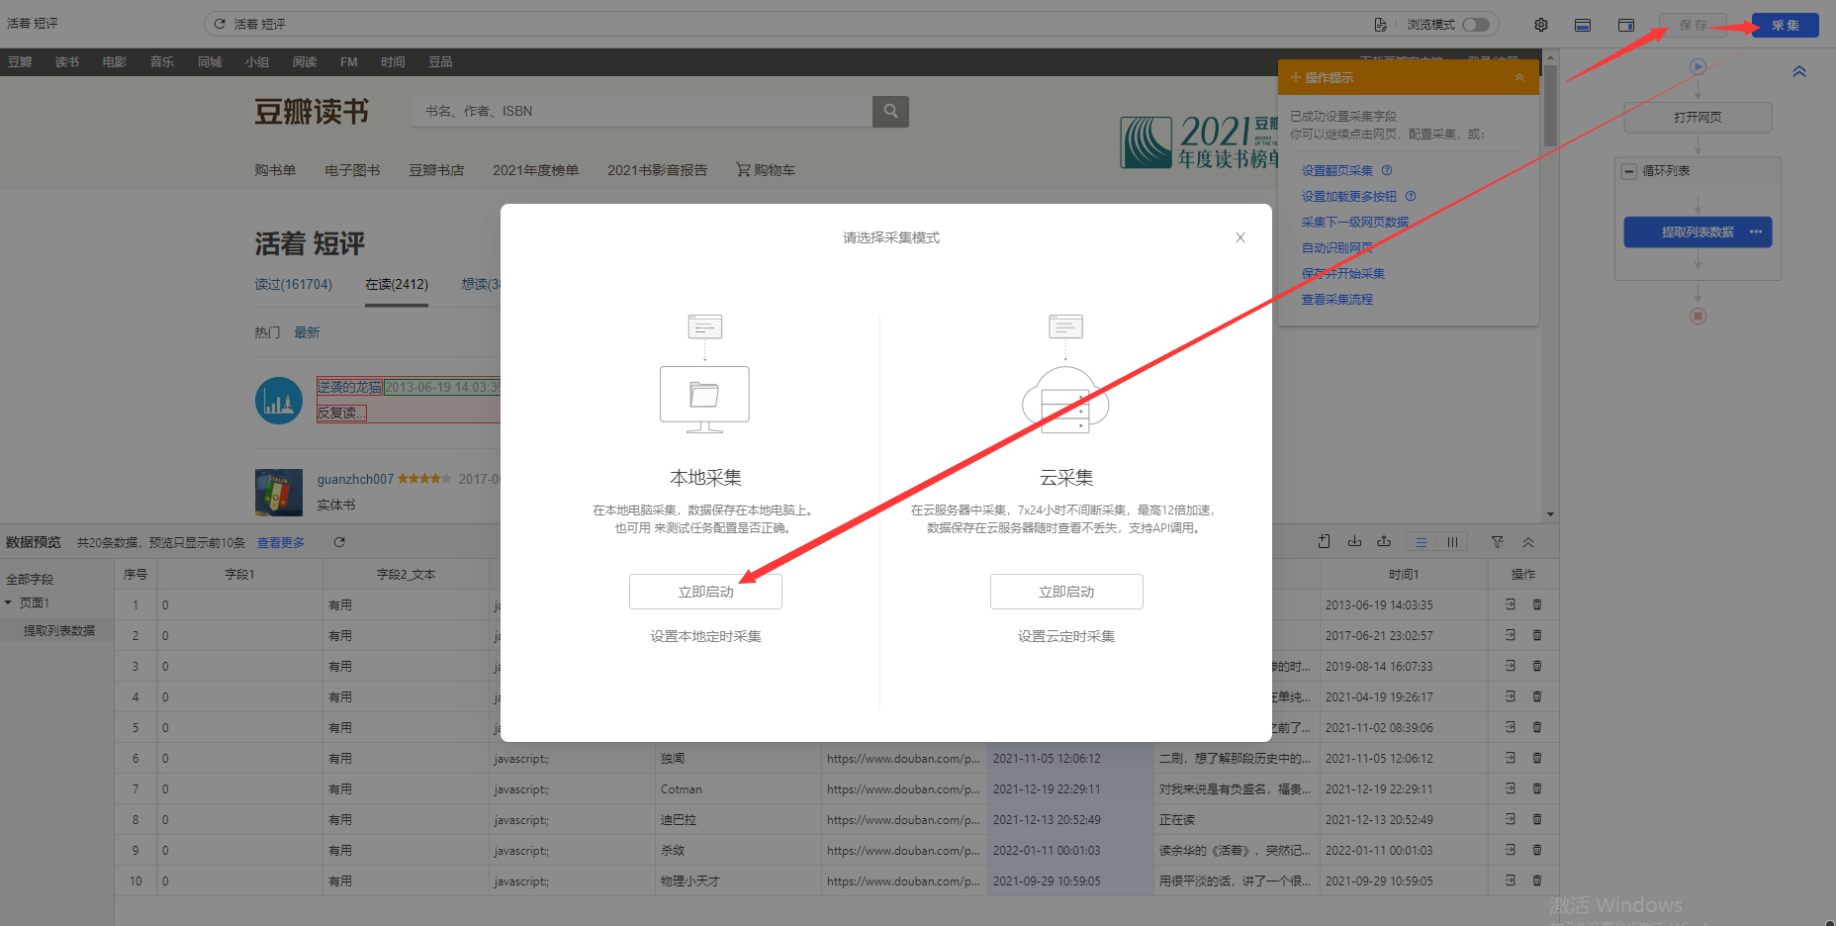Close the collection mode dialog

click(x=1240, y=237)
